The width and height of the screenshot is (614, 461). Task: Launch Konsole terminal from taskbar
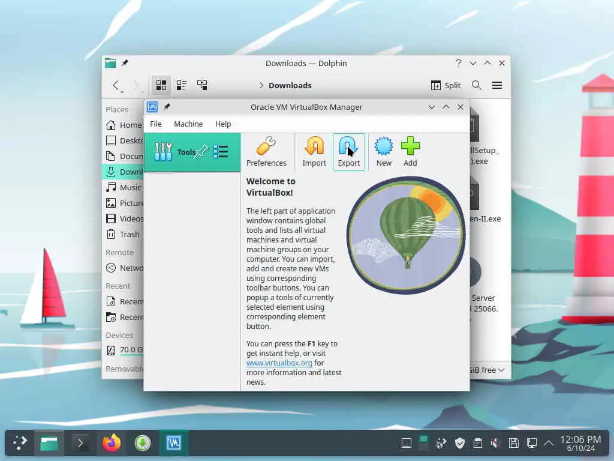[x=80, y=443]
